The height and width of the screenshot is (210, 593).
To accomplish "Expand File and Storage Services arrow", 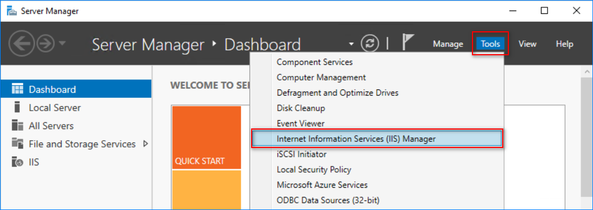I will point(146,144).
